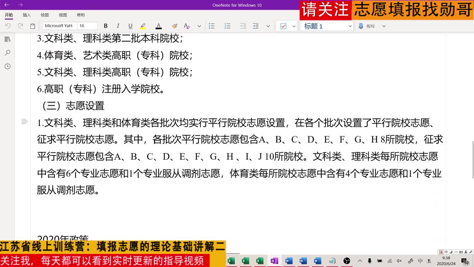Click the line '5.文科类、理科类高职（专科）院校；'

pyautogui.click(x=115, y=72)
